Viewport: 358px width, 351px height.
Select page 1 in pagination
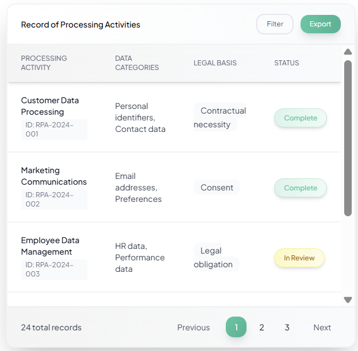tap(236, 327)
